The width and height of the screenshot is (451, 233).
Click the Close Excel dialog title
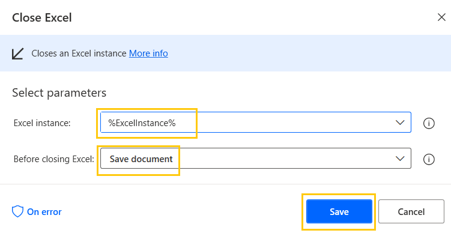[x=42, y=17]
